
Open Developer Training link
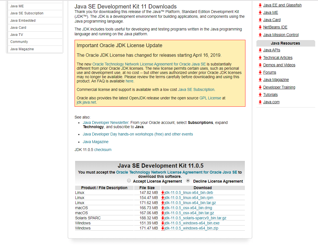(279, 87)
